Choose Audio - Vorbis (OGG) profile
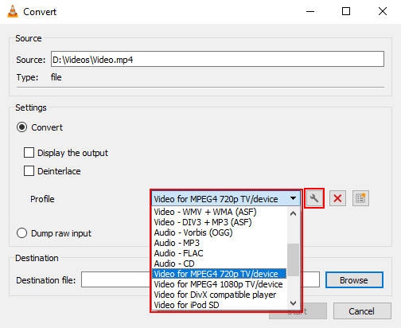401x328 pixels. point(219,232)
